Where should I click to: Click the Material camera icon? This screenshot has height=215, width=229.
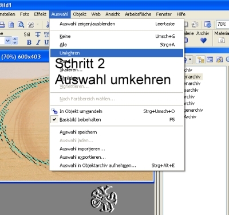[x=222, y=40]
